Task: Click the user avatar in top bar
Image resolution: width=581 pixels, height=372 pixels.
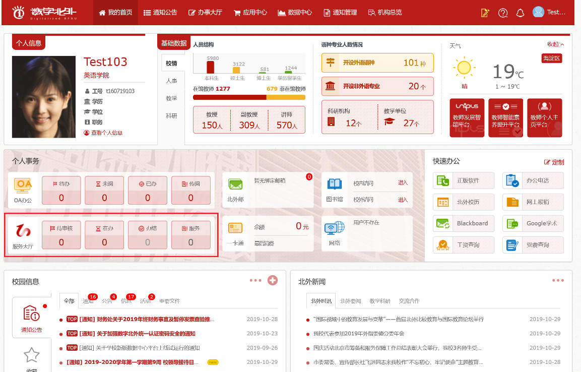Action: pos(538,12)
